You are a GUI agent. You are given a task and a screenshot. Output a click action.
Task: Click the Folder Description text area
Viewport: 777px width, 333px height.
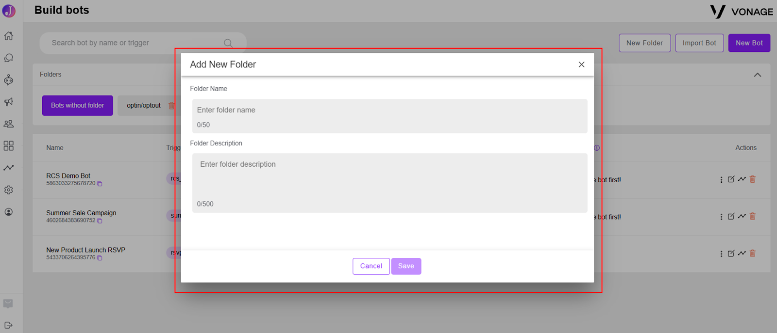389,183
